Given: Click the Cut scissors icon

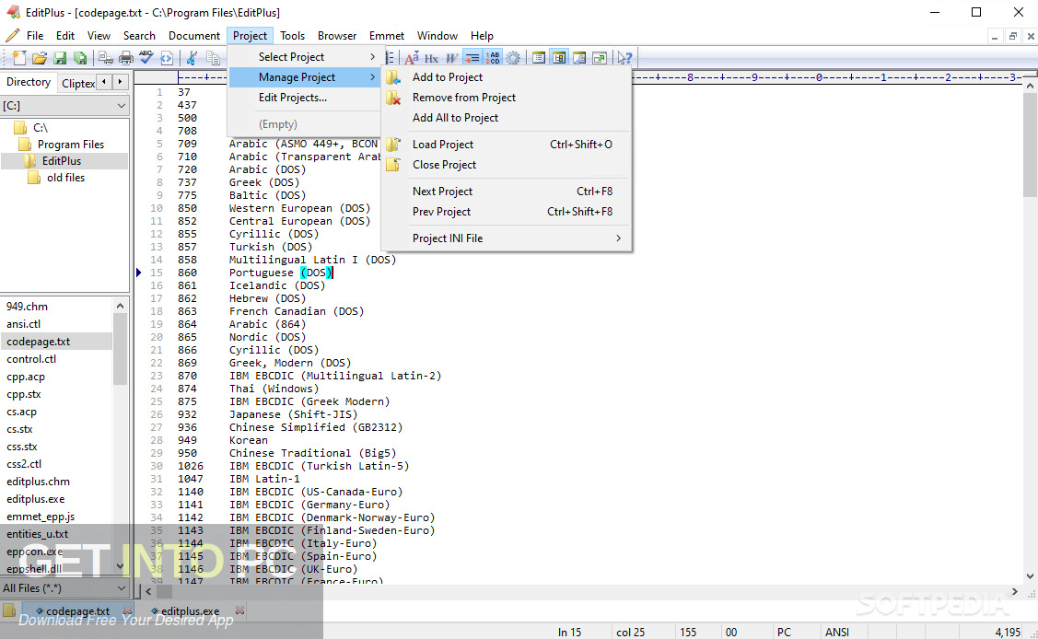Looking at the screenshot, I should (192, 58).
